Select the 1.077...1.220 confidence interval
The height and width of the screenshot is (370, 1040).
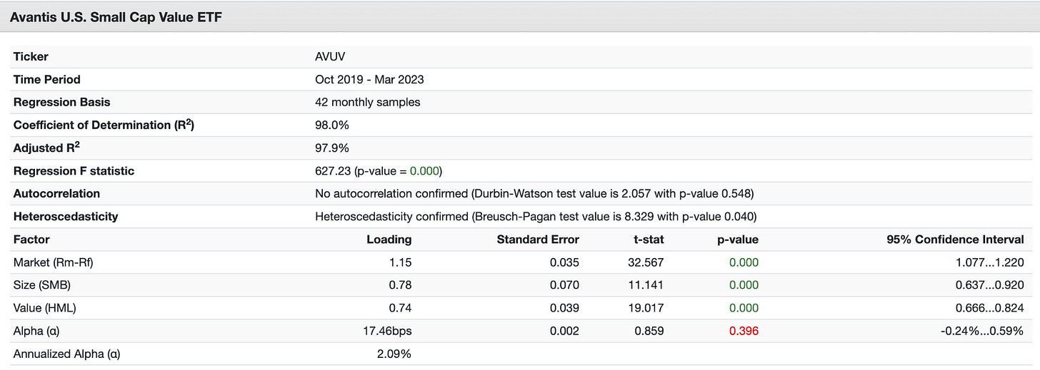click(x=989, y=262)
